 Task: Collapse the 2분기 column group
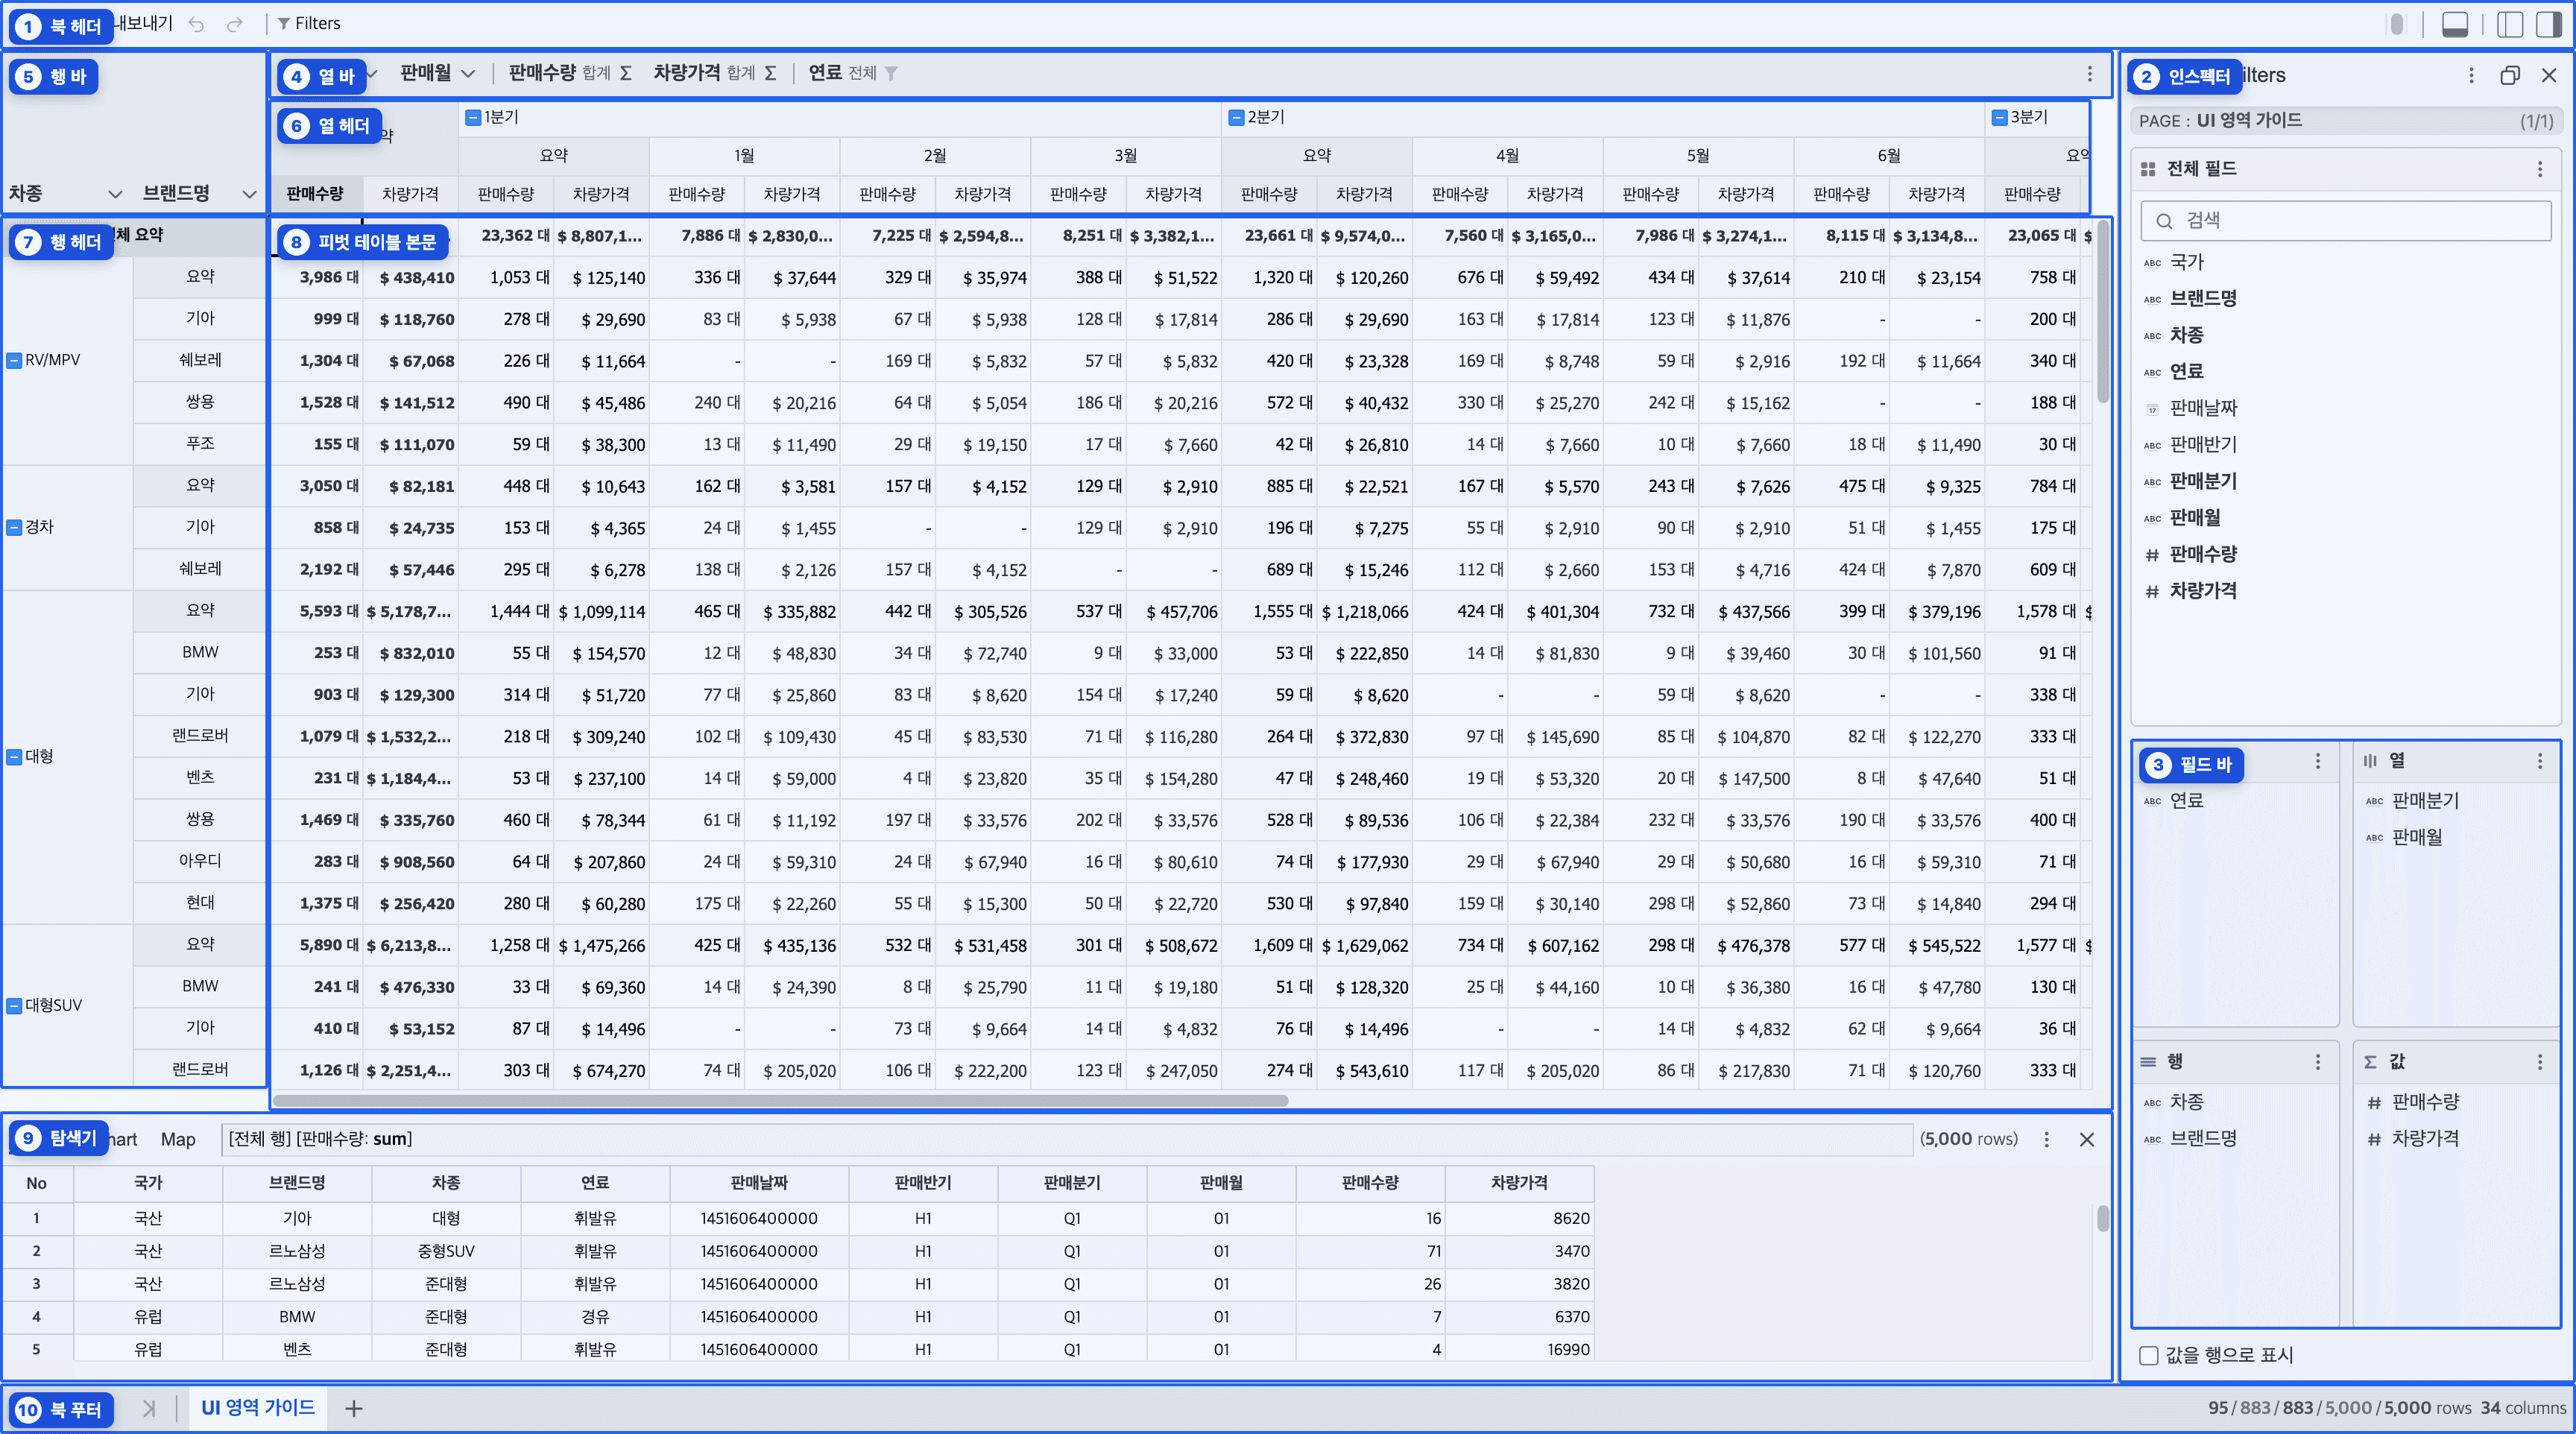1237,118
